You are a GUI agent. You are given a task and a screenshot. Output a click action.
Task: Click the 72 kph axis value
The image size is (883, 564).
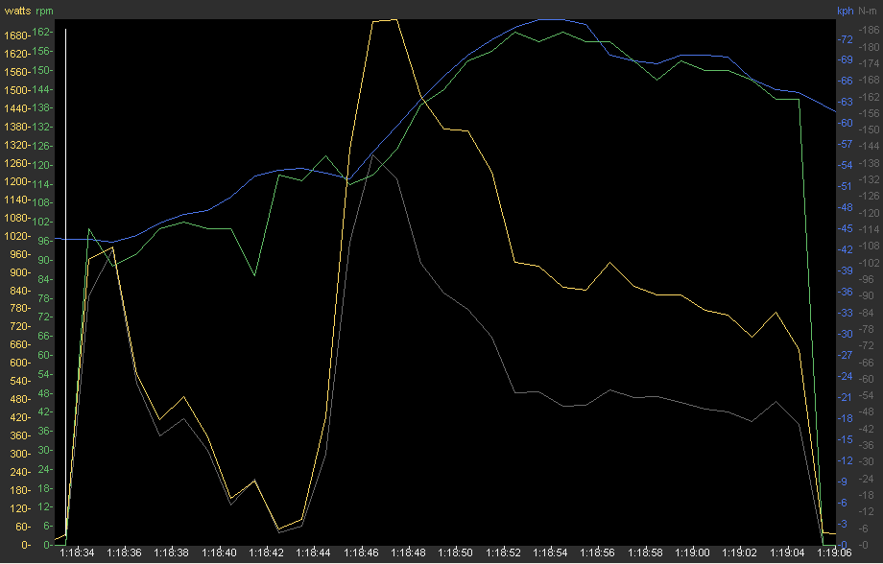(846, 39)
